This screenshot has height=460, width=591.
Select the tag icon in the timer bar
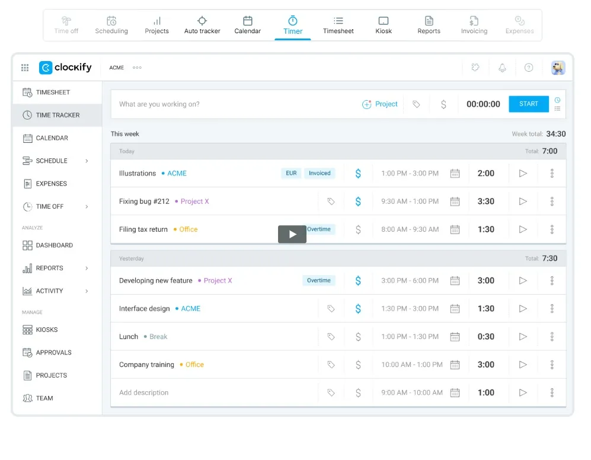tap(417, 104)
